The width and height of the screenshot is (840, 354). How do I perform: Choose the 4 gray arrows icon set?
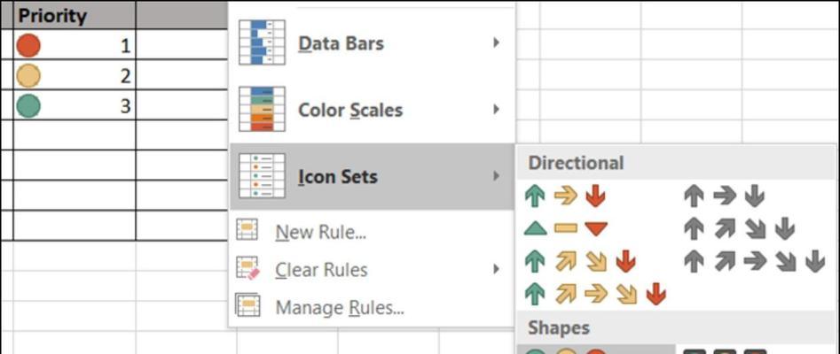[739, 229]
